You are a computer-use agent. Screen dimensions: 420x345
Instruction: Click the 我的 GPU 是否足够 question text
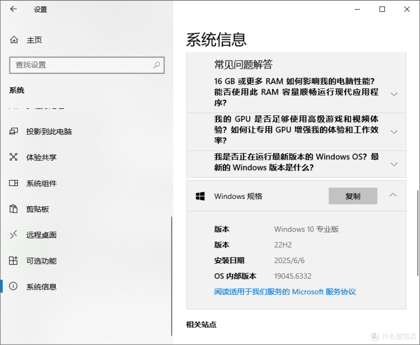(296, 129)
